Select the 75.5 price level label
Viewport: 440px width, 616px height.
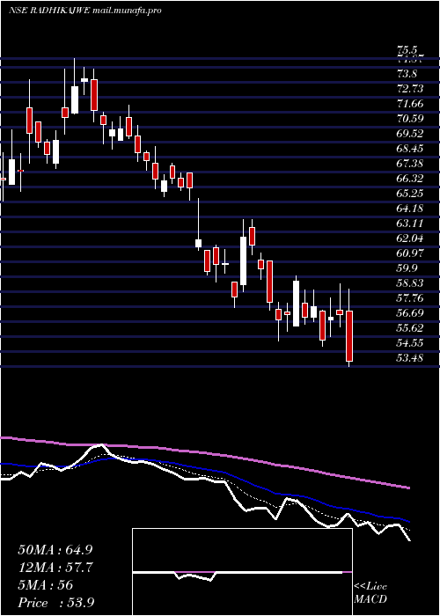tap(407, 50)
